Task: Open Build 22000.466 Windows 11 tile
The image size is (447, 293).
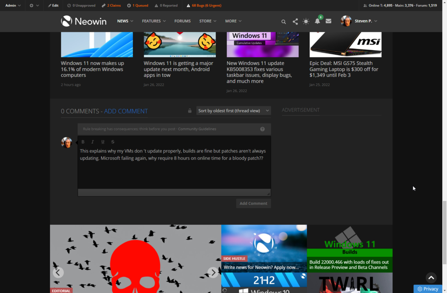Action: click(350, 248)
